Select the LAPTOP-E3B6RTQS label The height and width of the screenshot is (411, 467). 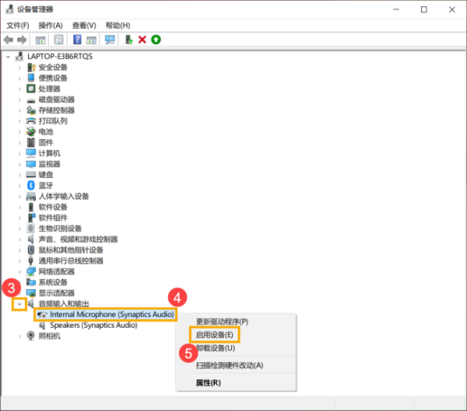point(60,56)
